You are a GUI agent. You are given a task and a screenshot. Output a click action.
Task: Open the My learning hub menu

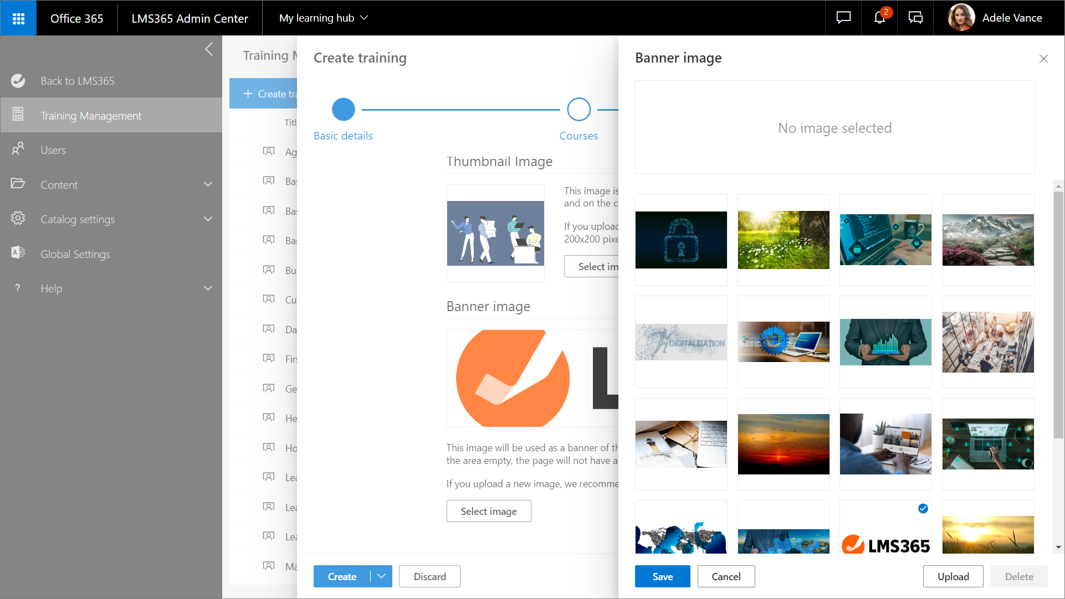(324, 18)
